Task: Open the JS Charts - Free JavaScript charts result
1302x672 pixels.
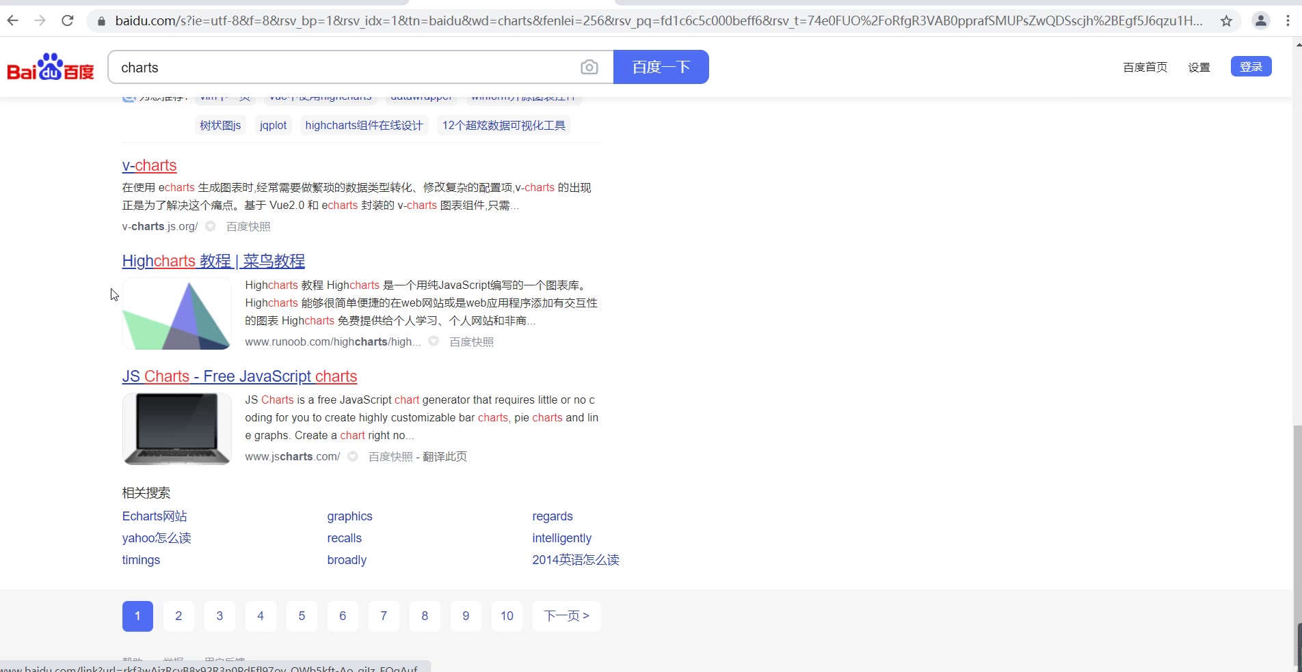Action: coord(239,376)
